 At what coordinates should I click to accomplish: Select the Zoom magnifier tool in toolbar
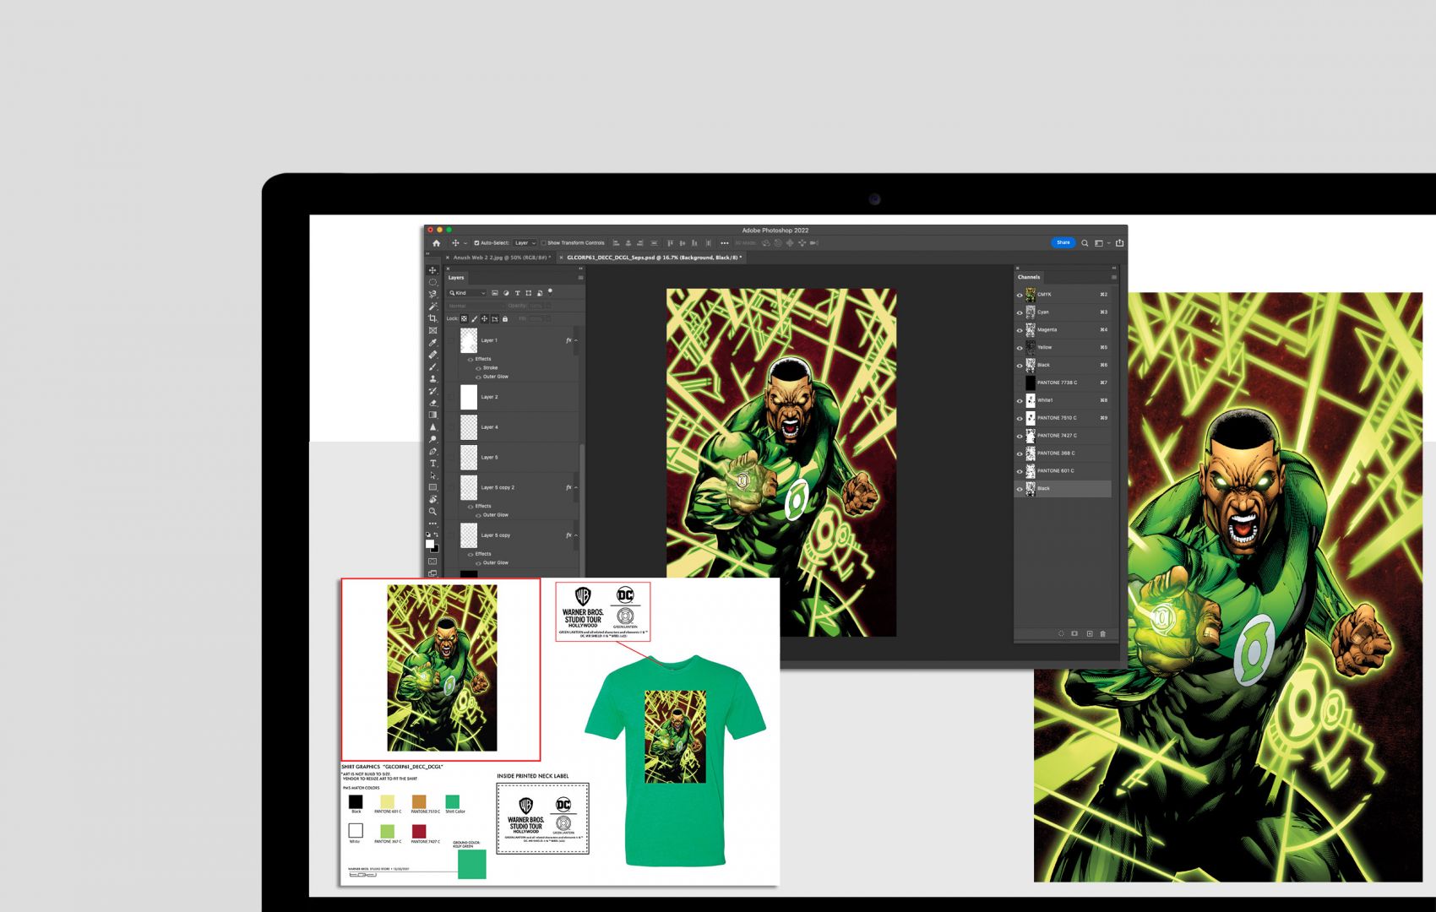[x=432, y=512]
